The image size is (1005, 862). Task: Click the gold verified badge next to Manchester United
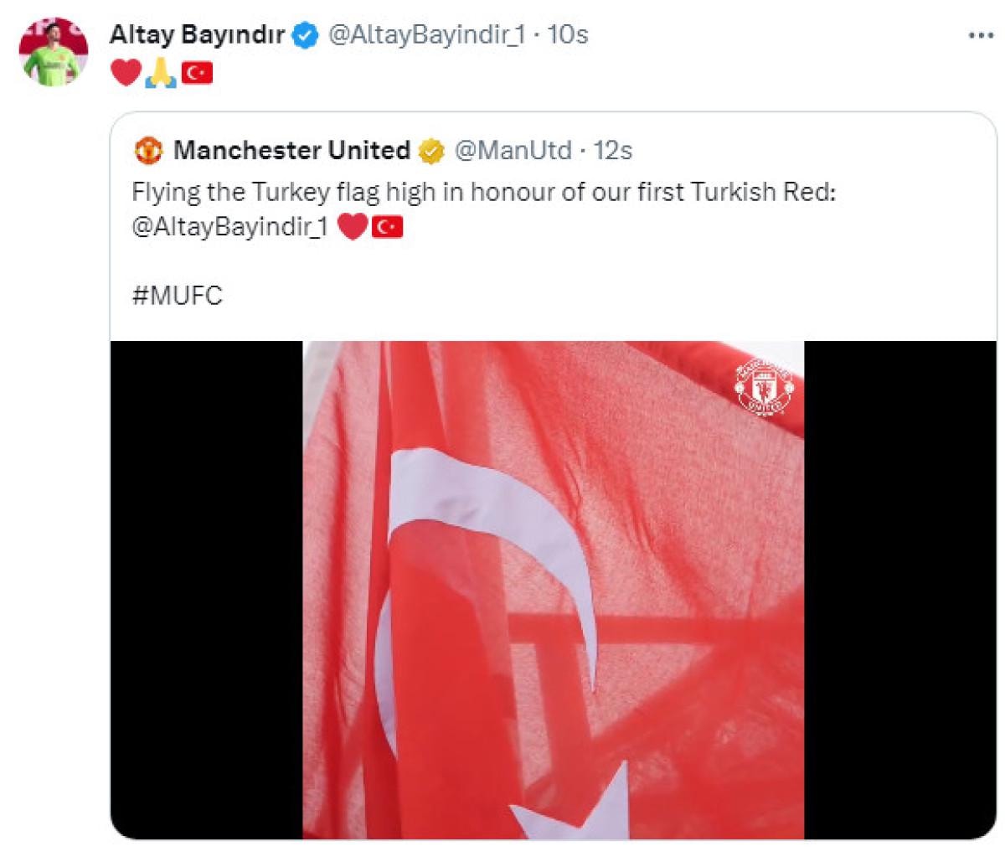[430, 151]
